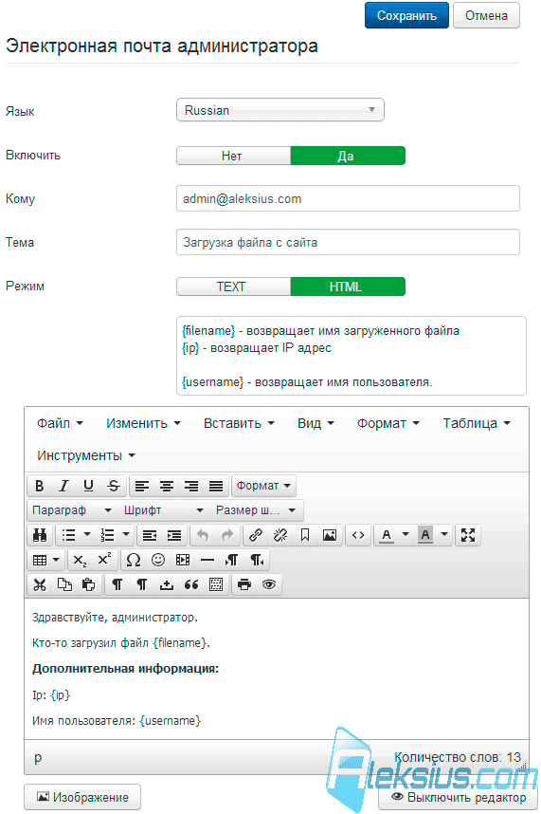541x814 pixels.
Task: Click the Отмена button
Action: pos(486,15)
